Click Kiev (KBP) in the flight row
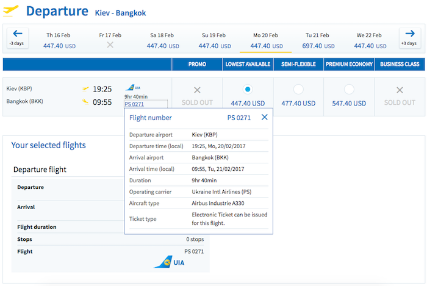The width and height of the screenshot is (427, 286). tap(19, 88)
